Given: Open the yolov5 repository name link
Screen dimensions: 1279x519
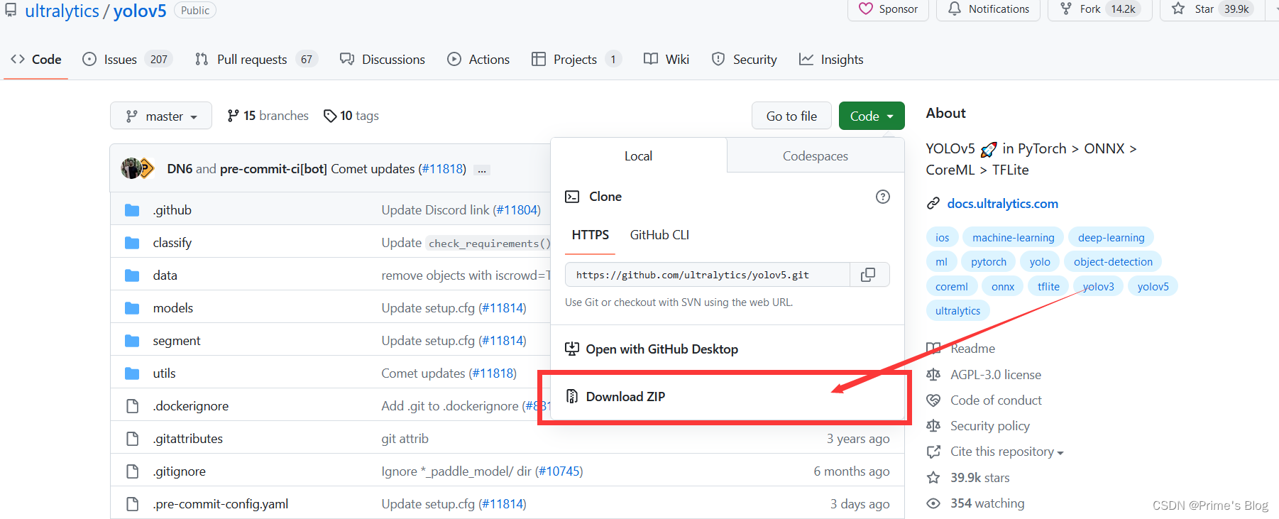Looking at the screenshot, I should (x=140, y=11).
